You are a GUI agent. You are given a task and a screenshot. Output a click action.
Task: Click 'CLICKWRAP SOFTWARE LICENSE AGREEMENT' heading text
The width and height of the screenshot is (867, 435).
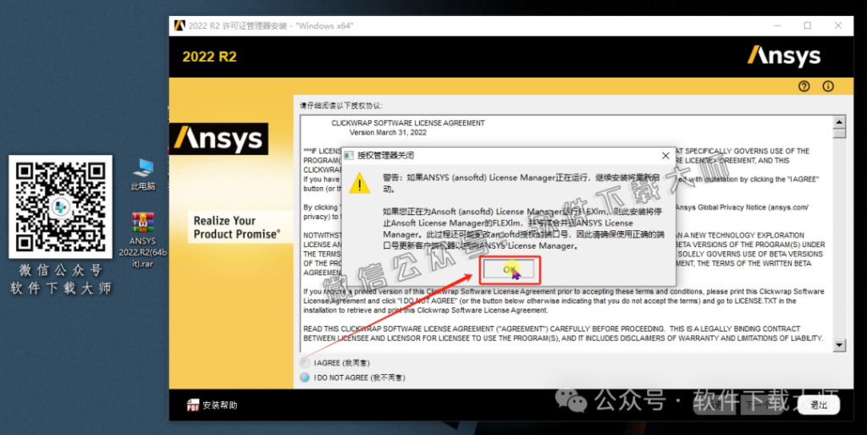coord(408,124)
